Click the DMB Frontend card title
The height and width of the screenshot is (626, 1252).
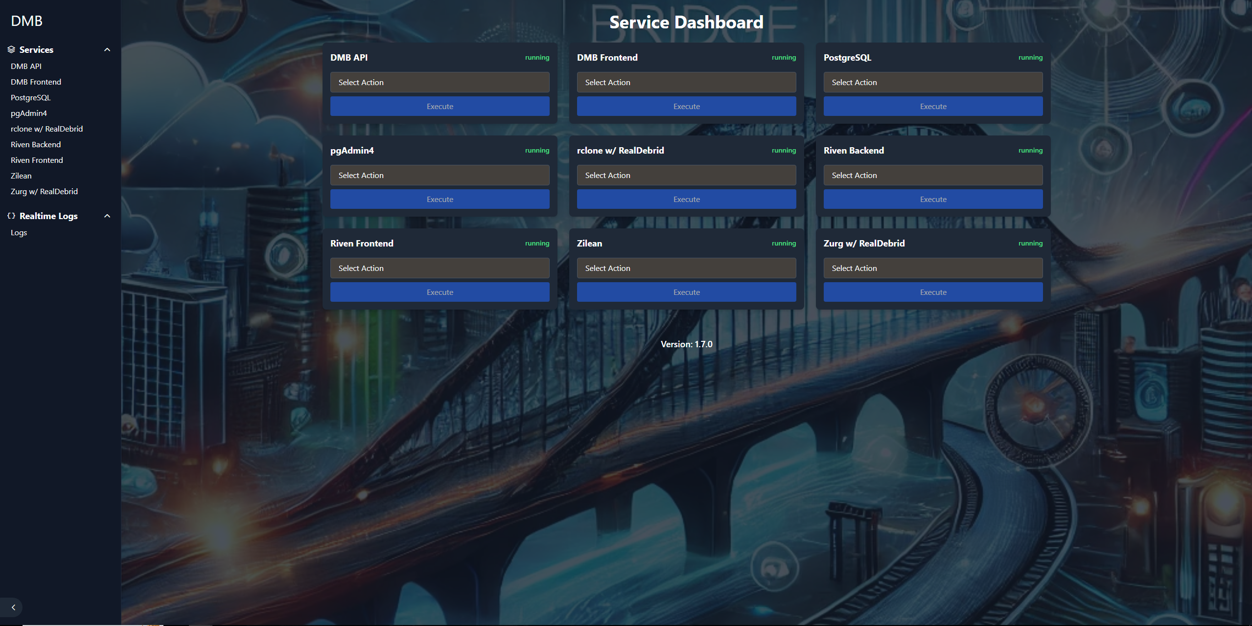click(x=607, y=57)
